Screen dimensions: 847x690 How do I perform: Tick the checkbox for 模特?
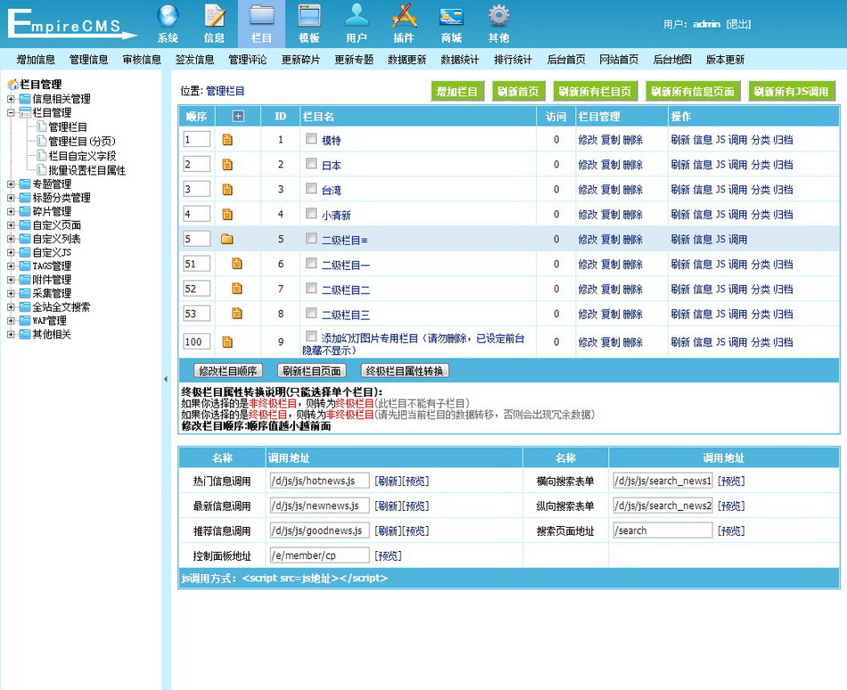tap(311, 139)
